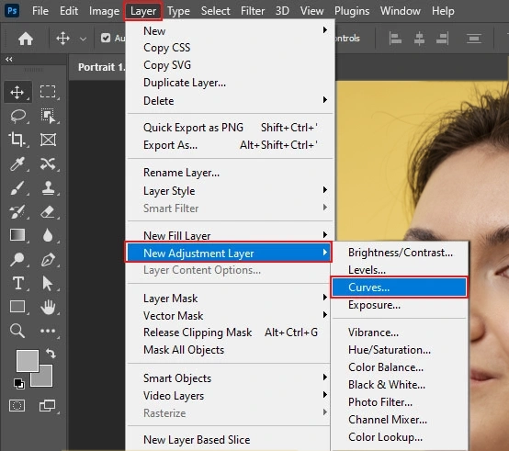This screenshot has height=451, width=509.
Task: Select the Clone Stamp tool
Action: (48, 188)
